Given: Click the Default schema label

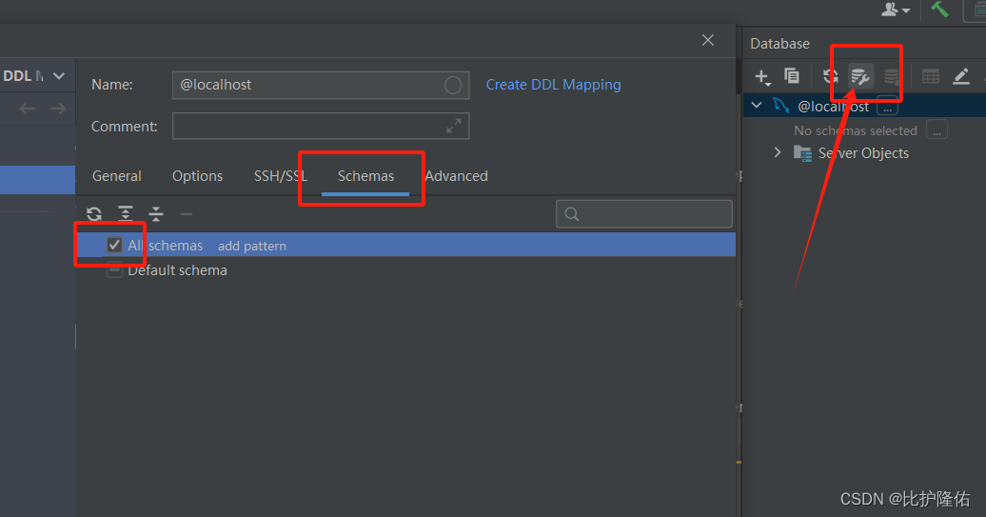Looking at the screenshot, I should [177, 270].
